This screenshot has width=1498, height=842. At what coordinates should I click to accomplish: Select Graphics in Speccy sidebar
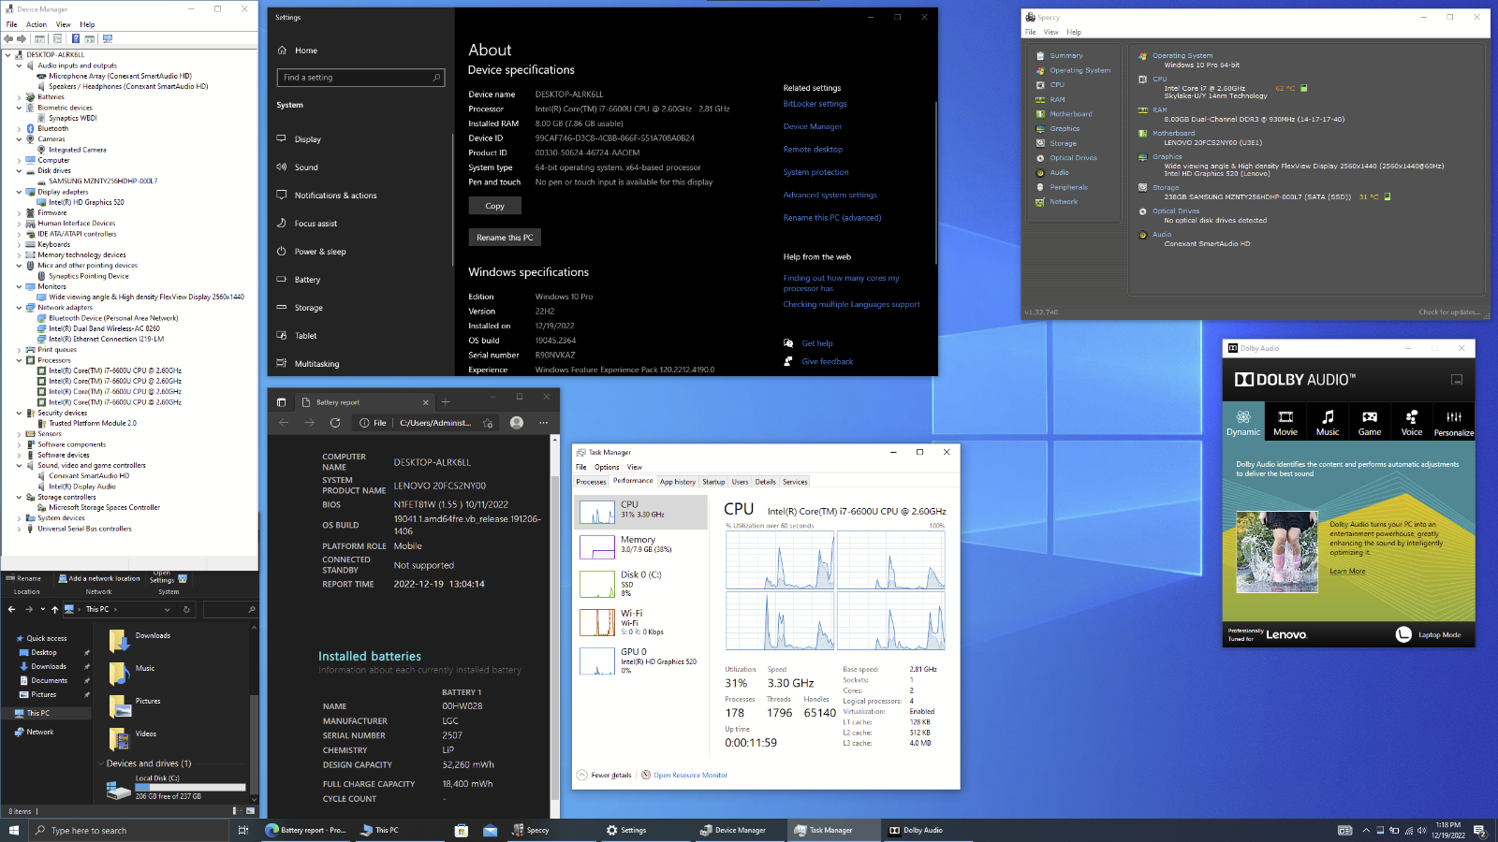[x=1065, y=129]
